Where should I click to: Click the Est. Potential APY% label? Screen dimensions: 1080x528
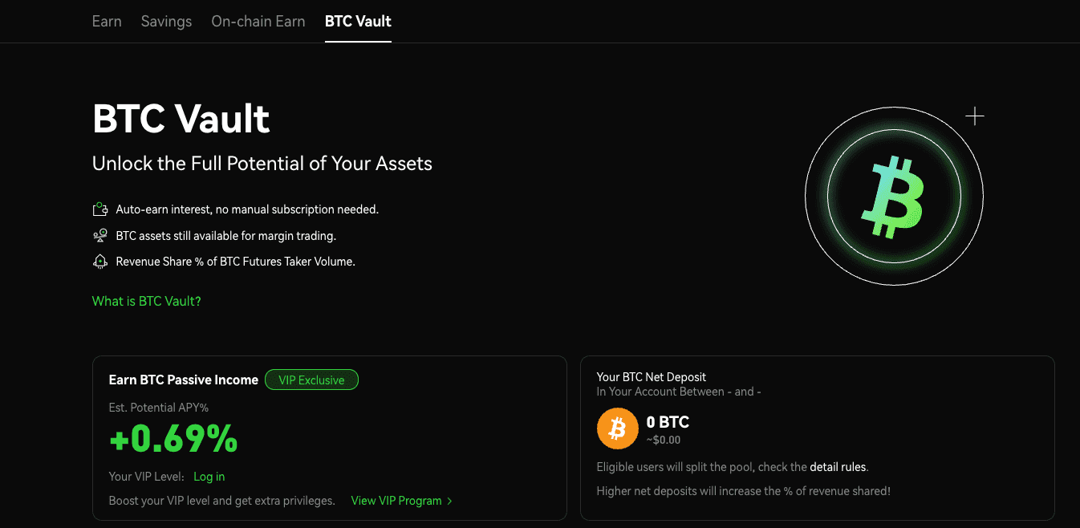point(159,407)
